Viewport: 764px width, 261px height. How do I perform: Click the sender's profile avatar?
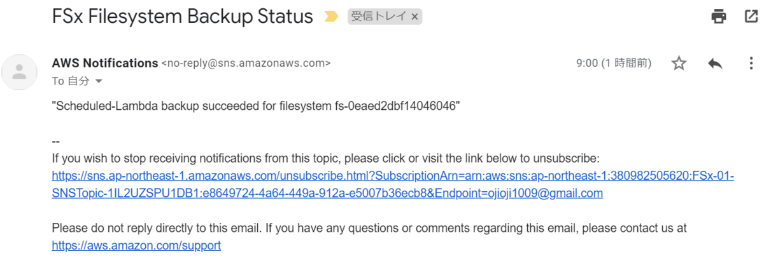(20, 72)
